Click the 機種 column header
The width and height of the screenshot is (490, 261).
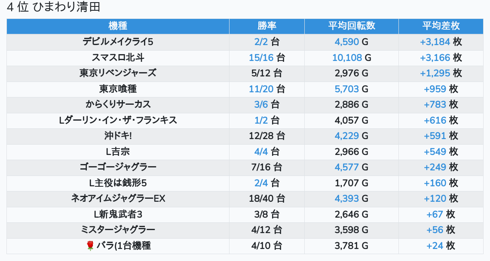[x=118, y=26]
